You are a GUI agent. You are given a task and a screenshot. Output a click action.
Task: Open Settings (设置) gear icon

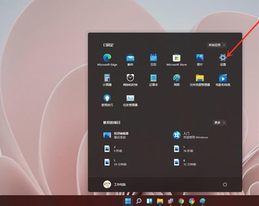[x=223, y=60]
